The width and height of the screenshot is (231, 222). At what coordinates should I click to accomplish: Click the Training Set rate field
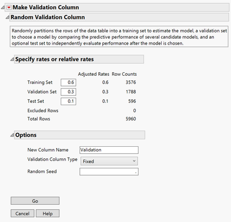point(68,83)
